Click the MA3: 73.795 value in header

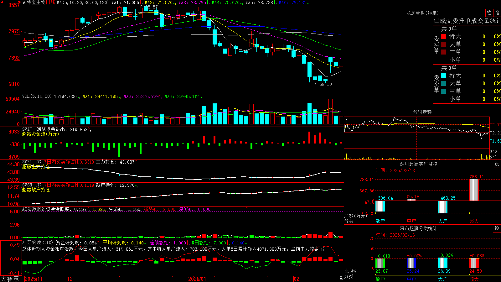point(192,3)
